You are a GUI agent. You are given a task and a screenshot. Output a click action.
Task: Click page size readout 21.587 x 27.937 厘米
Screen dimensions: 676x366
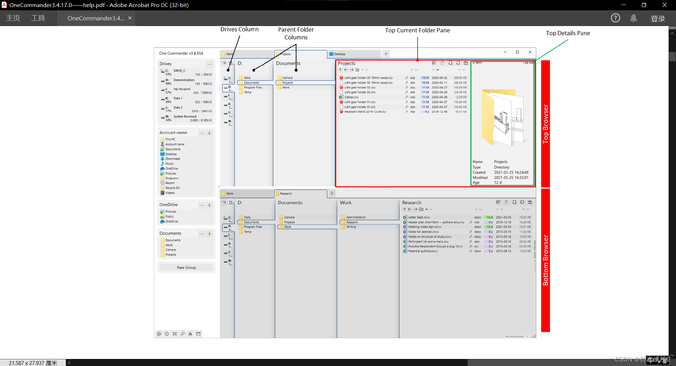point(33,362)
